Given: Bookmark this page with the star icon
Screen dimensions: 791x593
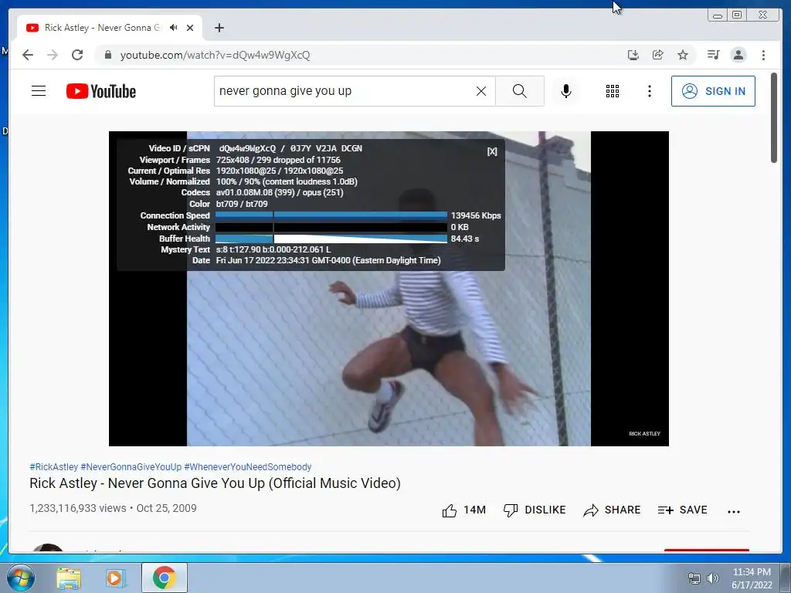Looking at the screenshot, I should tap(683, 55).
